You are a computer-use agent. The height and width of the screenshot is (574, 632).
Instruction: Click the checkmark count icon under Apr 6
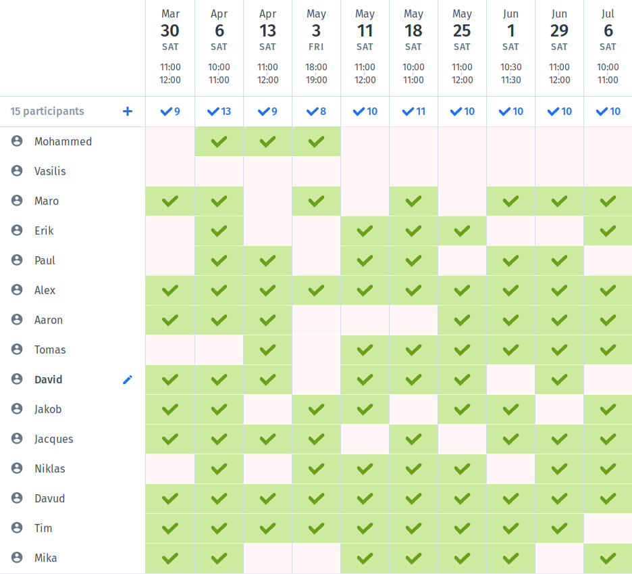pos(213,112)
